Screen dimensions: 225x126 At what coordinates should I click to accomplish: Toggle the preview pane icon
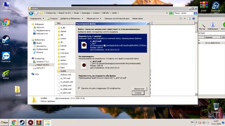pyautogui.click(x=189, y=19)
